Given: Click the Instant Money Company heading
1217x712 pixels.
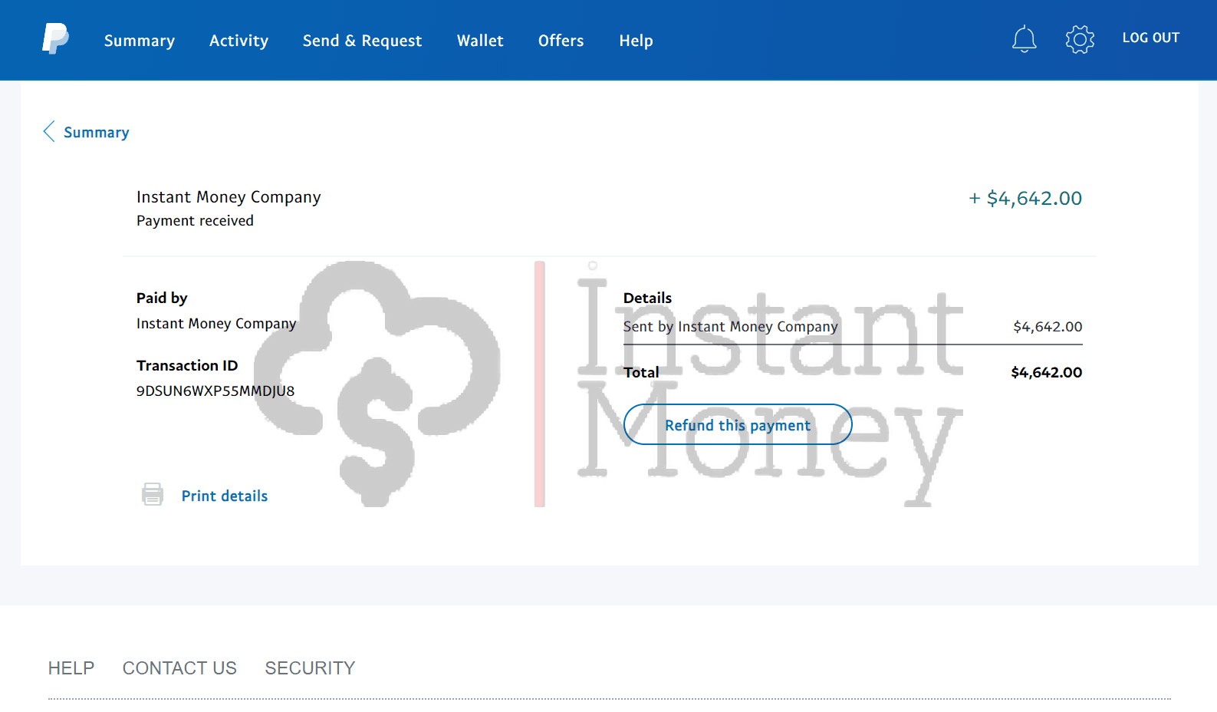Looking at the screenshot, I should pos(229,197).
